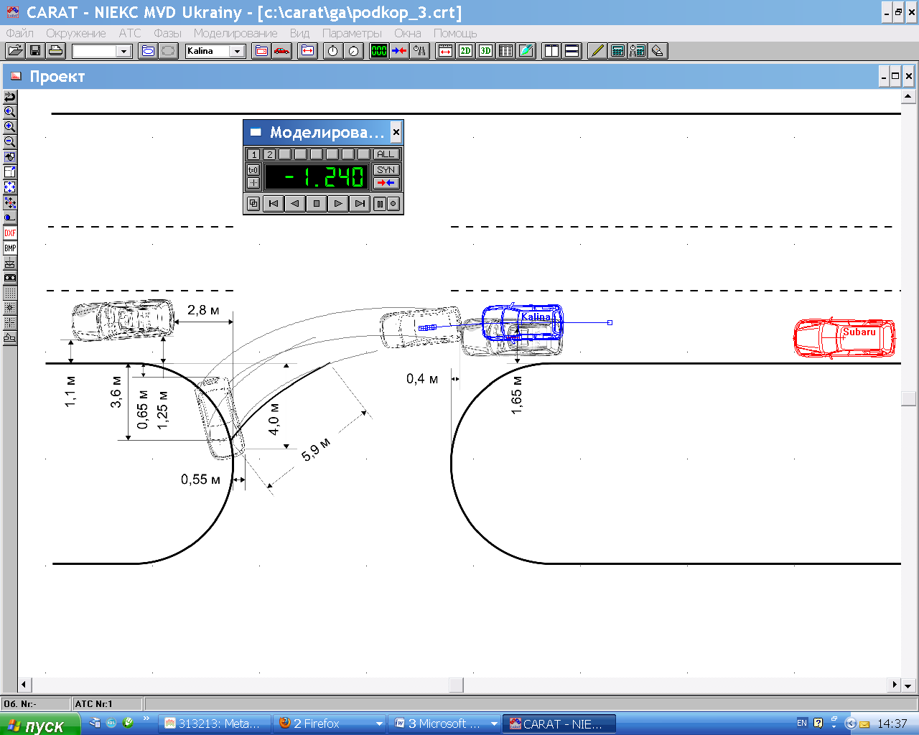
Task: Click the green digital 000 counter icon
Action: [x=378, y=51]
